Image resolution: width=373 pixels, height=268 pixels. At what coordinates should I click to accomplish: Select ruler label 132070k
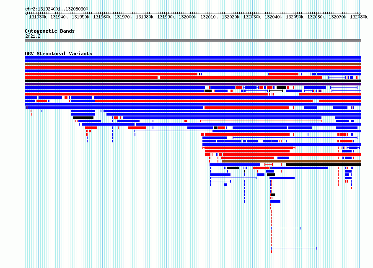point(337,17)
